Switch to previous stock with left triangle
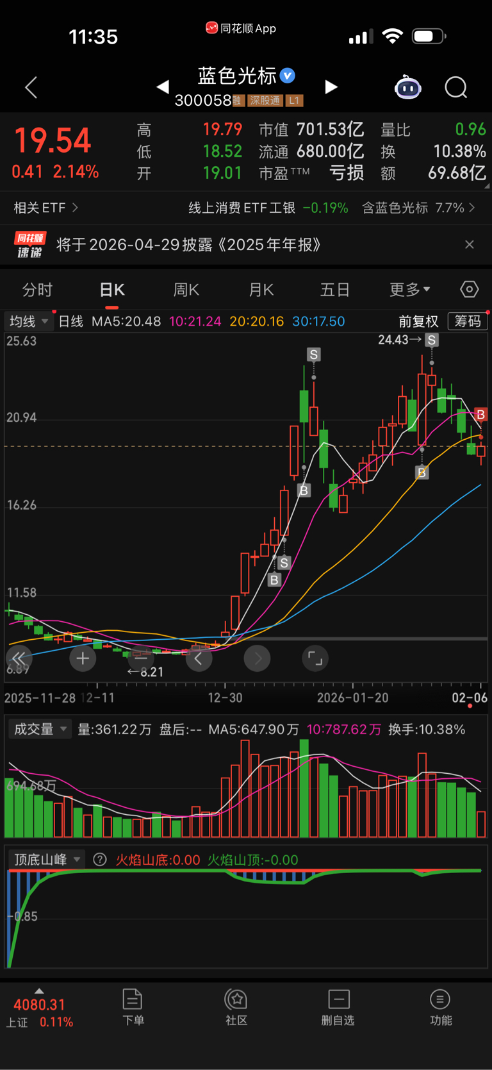Image resolution: width=492 pixels, height=1070 pixels. point(163,87)
